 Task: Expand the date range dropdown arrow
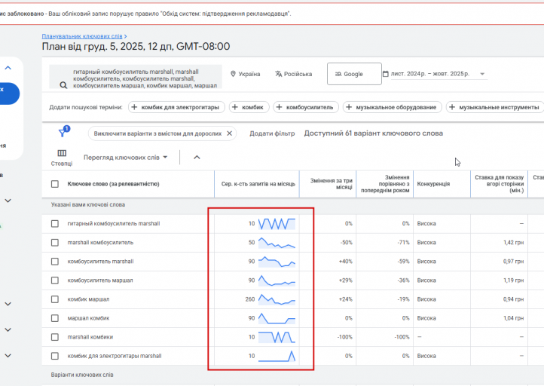tap(482, 74)
